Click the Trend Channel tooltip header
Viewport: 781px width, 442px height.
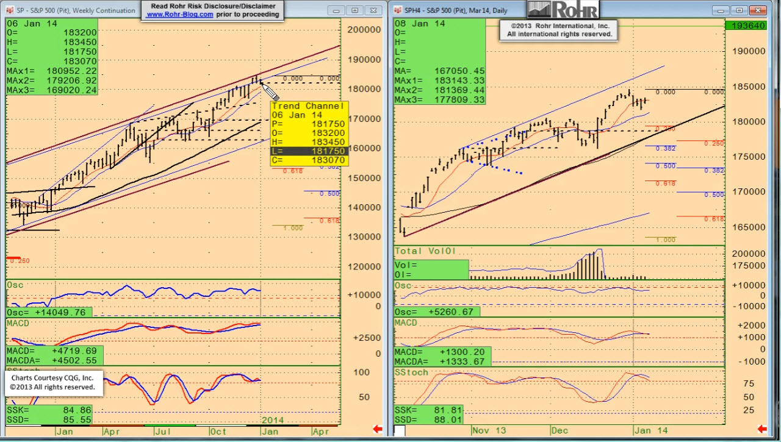[308, 106]
